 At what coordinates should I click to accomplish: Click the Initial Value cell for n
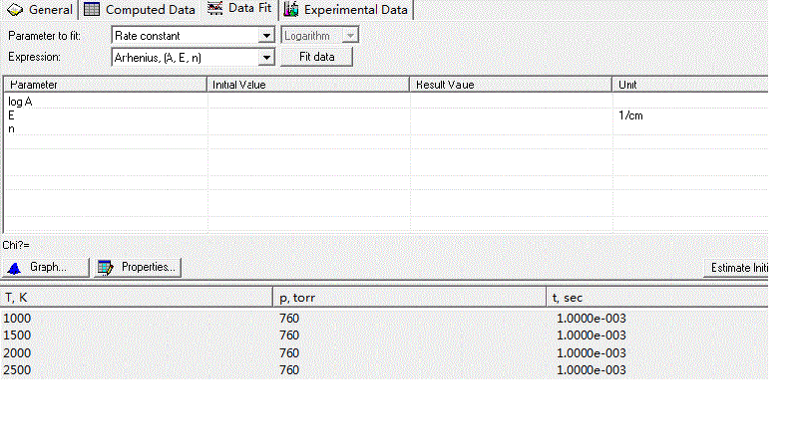click(x=308, y=129)
